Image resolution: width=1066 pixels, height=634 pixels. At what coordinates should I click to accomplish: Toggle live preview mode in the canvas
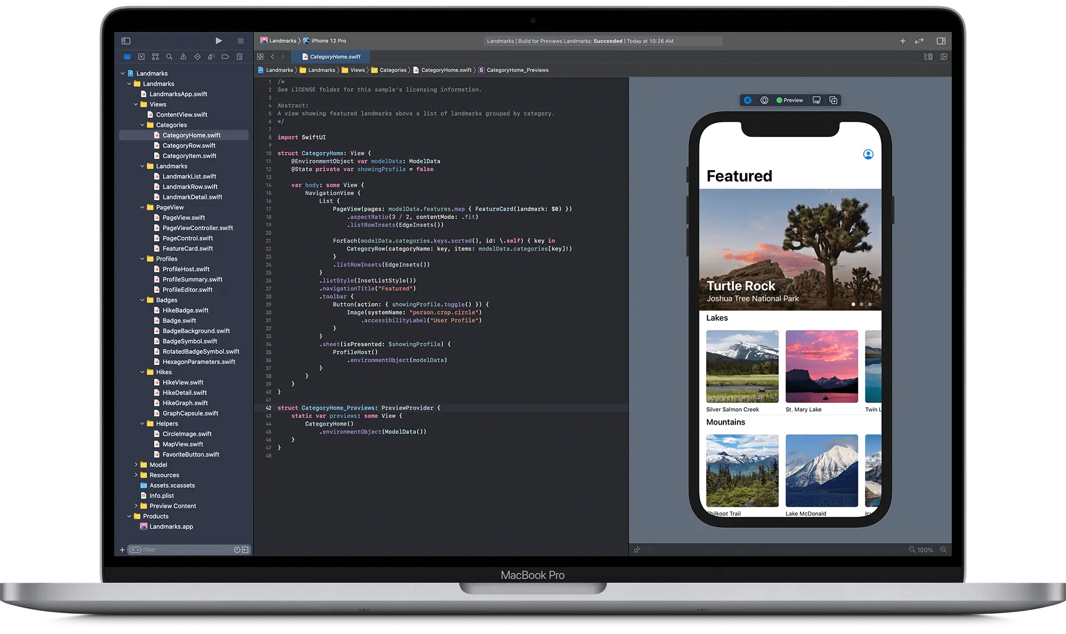(x=748, y=100)
